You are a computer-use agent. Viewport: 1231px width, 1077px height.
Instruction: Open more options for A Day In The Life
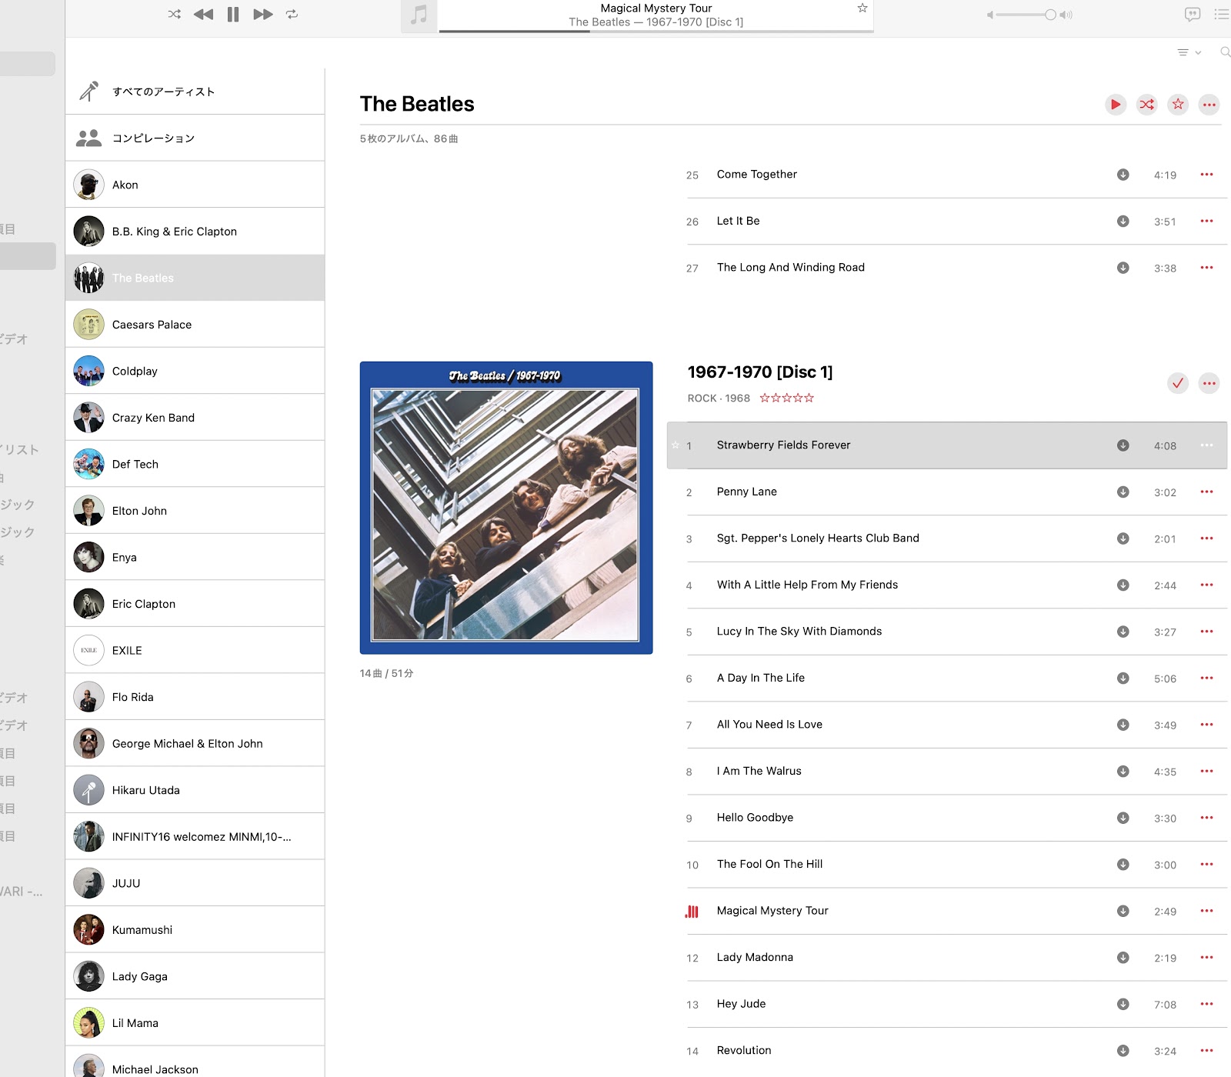click(x=1206, y=678)
